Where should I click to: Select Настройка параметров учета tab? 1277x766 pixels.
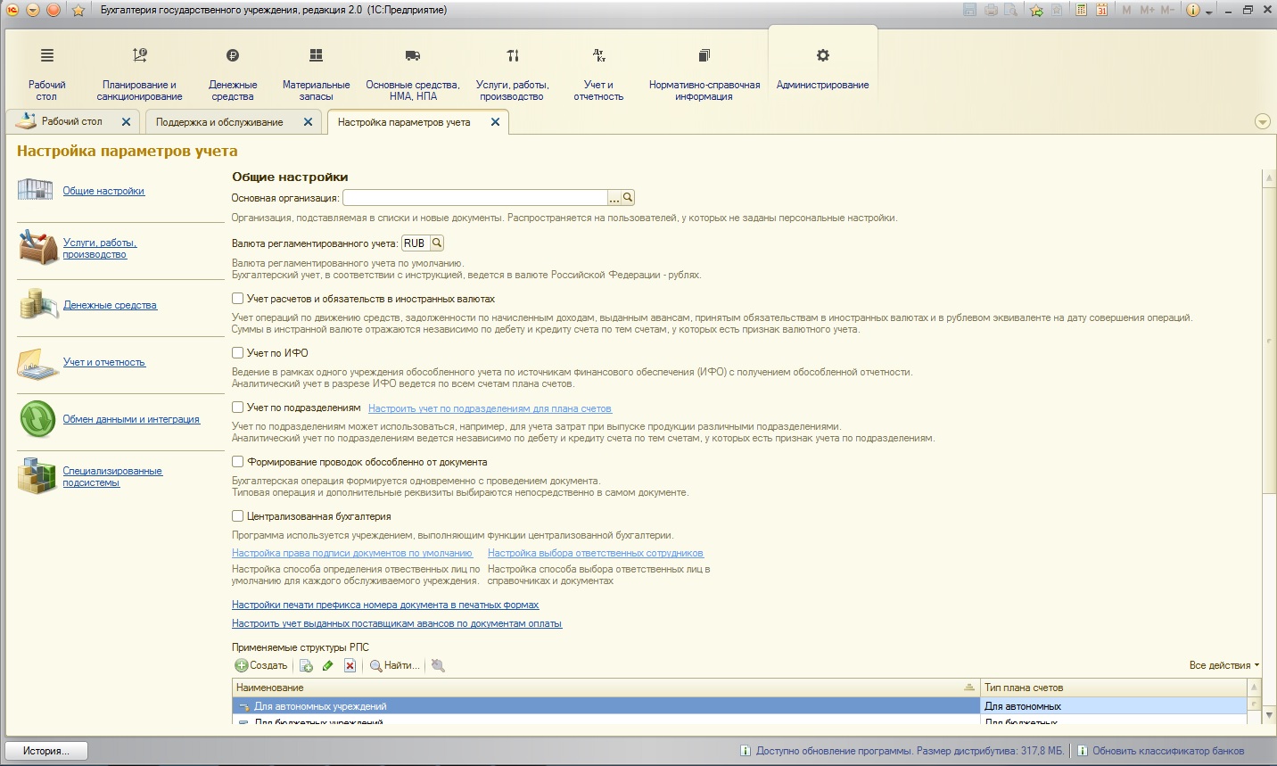pyautogui.click(x=404, y=122)
